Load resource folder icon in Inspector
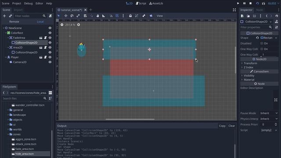Viewport: 281px width, 158px height. pos(248,16)
